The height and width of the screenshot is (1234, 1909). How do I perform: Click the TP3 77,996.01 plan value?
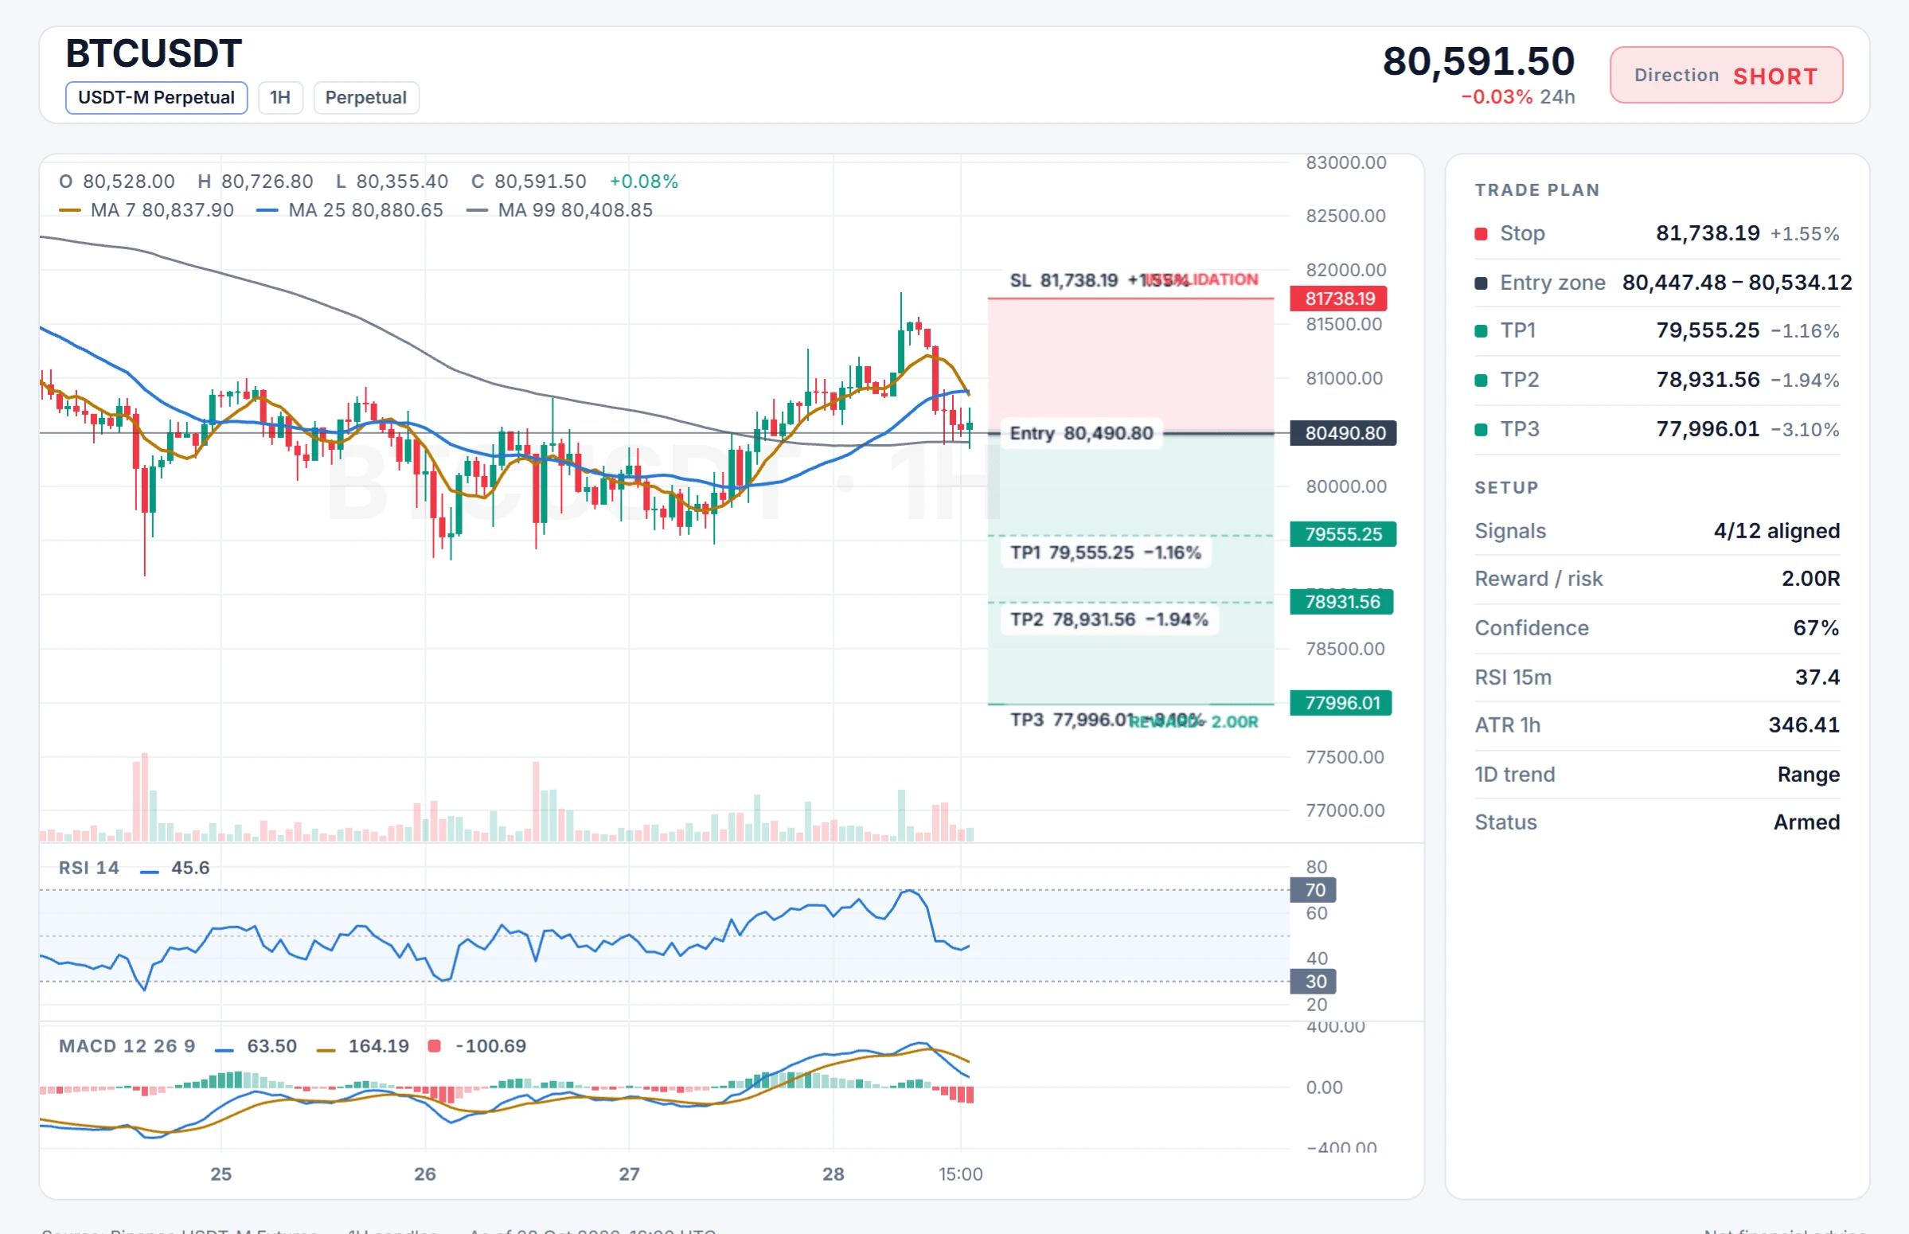tap(1708, 428)
